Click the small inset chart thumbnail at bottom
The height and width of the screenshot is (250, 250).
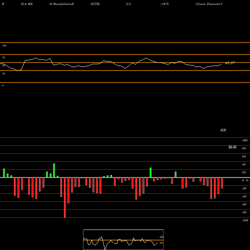[123, 239]
